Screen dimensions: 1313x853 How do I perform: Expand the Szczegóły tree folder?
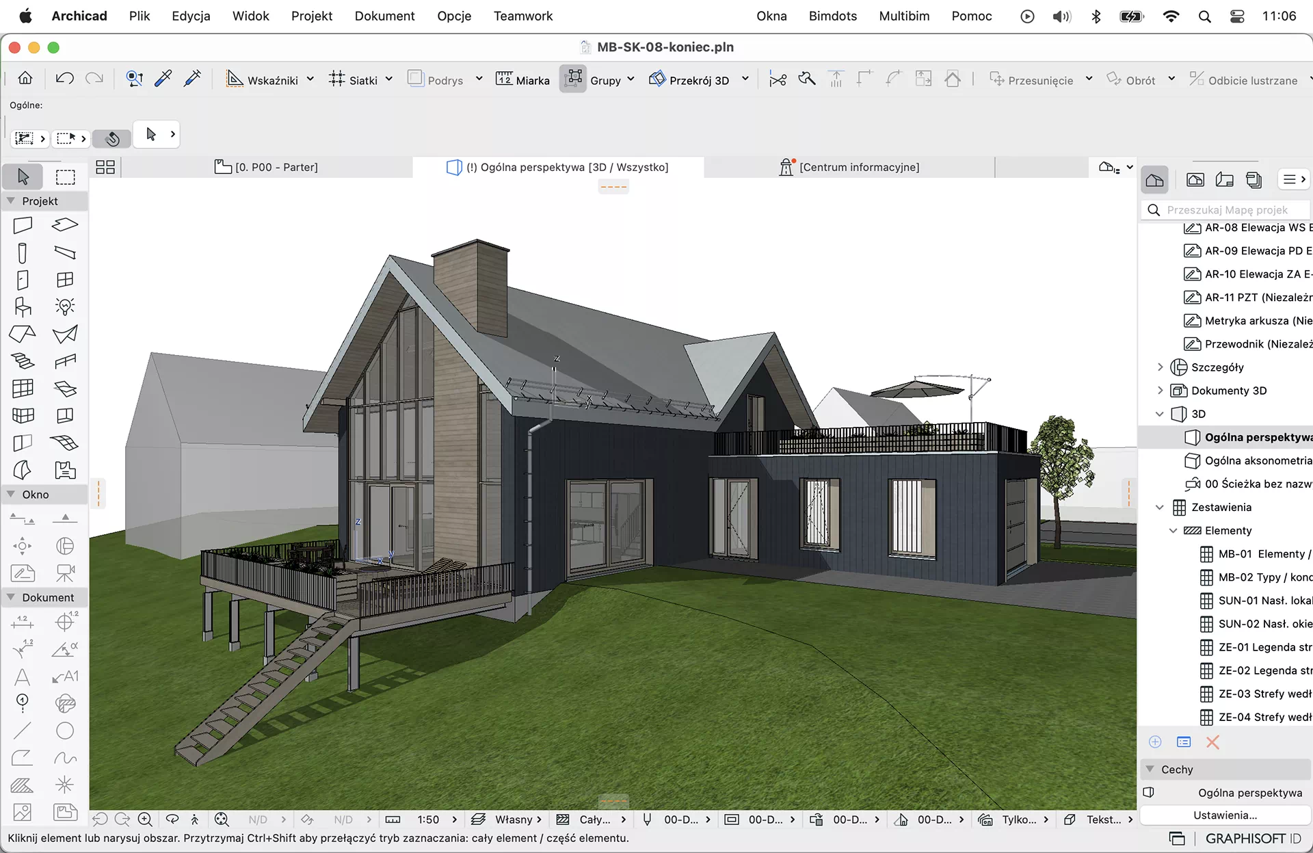[1160, 367]
